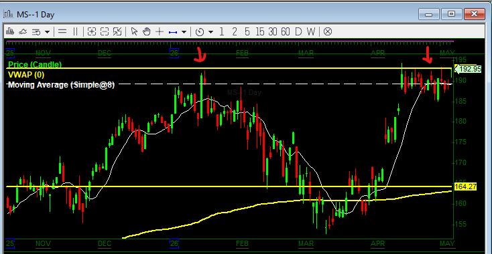Screen dimensions: 492x254
Task: Click the FEB label on bottom axis
Action: tap(242, 243)
